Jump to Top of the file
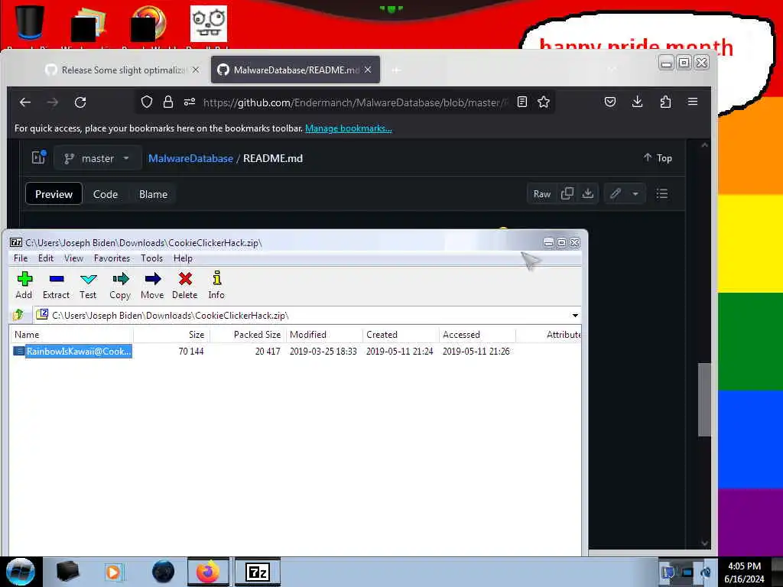Viewport: 783px width, 587px height. 658,157
